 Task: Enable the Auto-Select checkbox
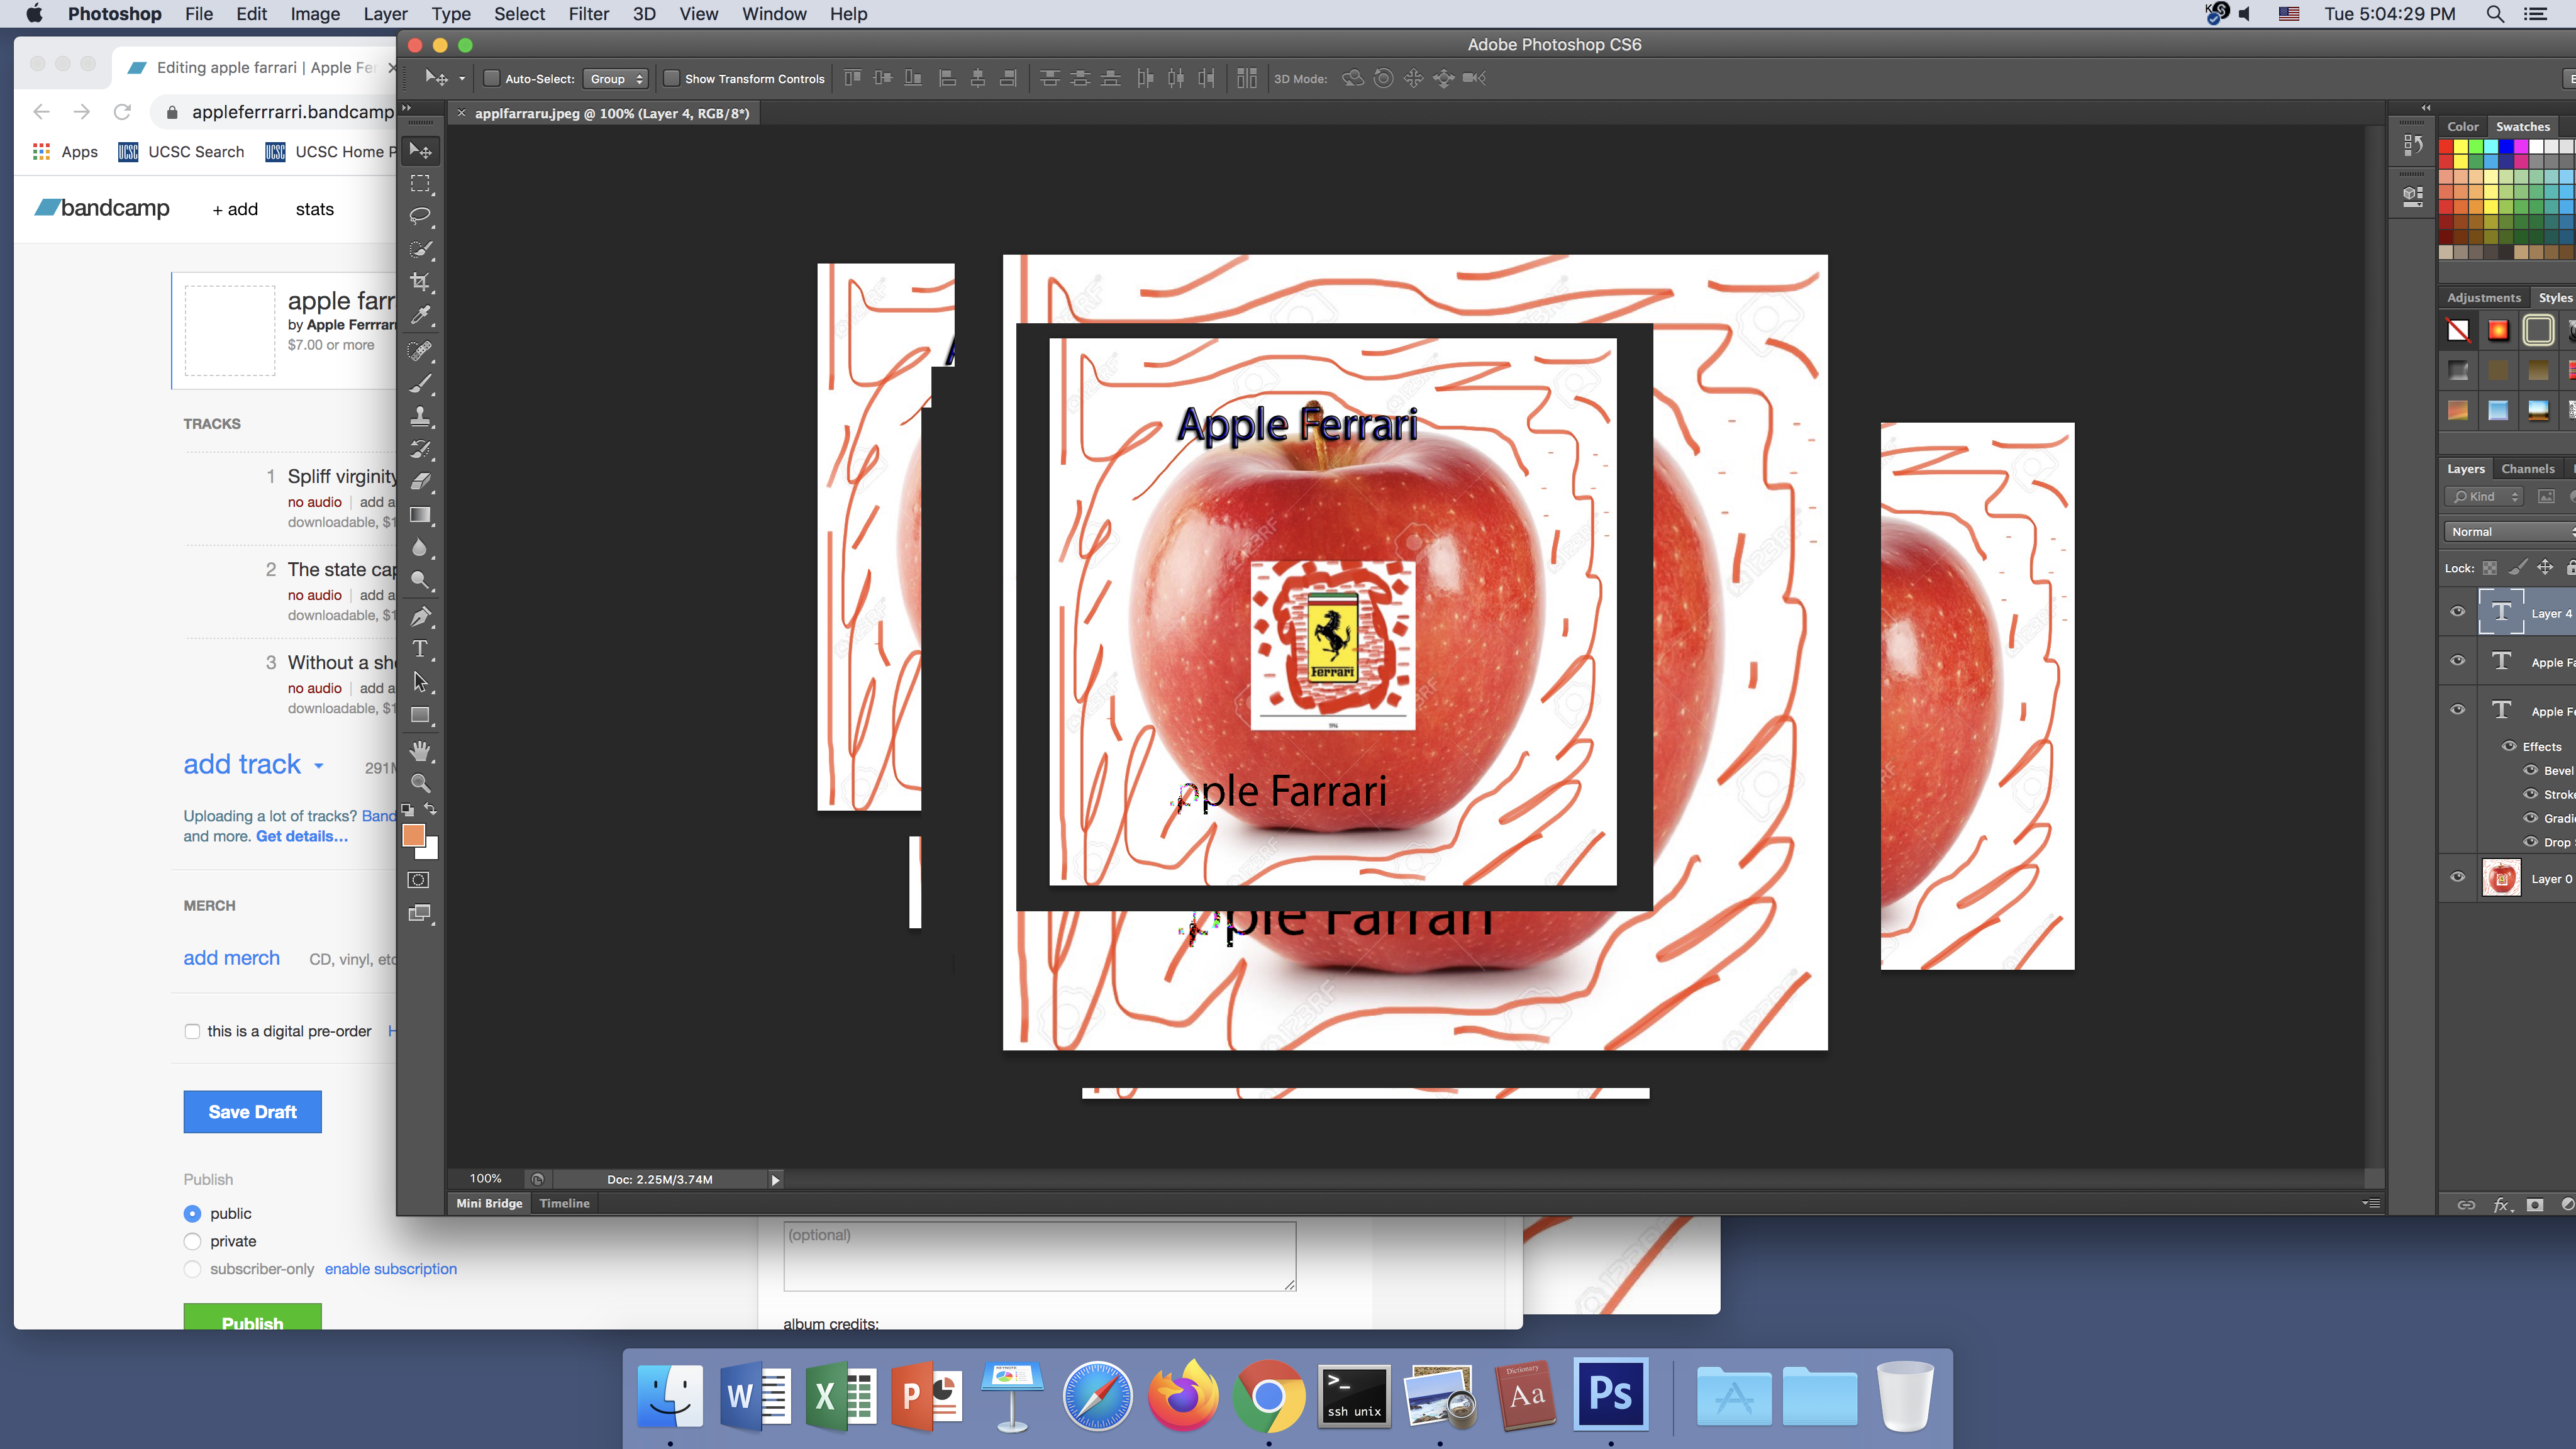(x=491, y=78)
